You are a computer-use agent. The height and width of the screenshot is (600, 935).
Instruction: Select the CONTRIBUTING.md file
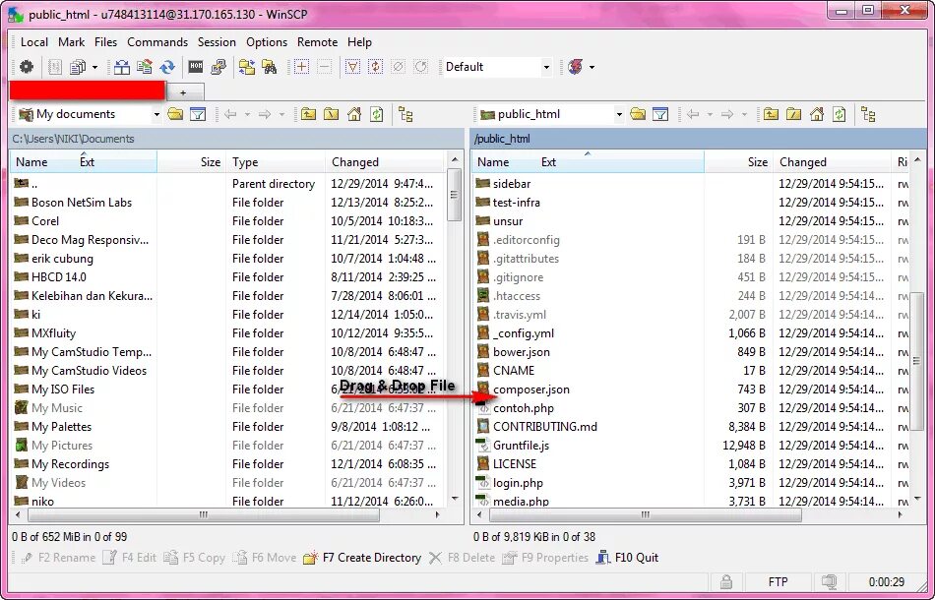(x=544, y=427)
